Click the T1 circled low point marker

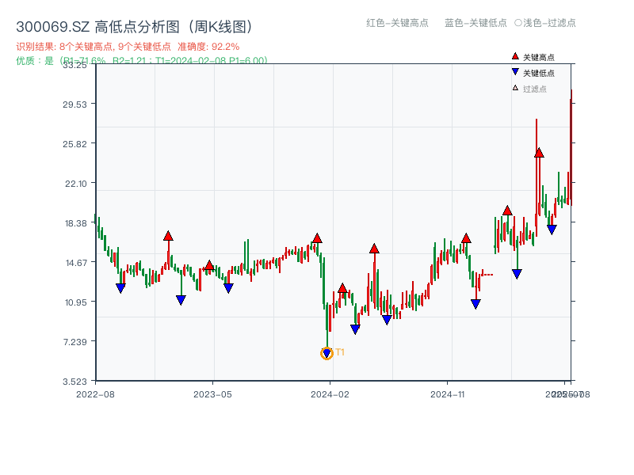[x=327, y=353]
